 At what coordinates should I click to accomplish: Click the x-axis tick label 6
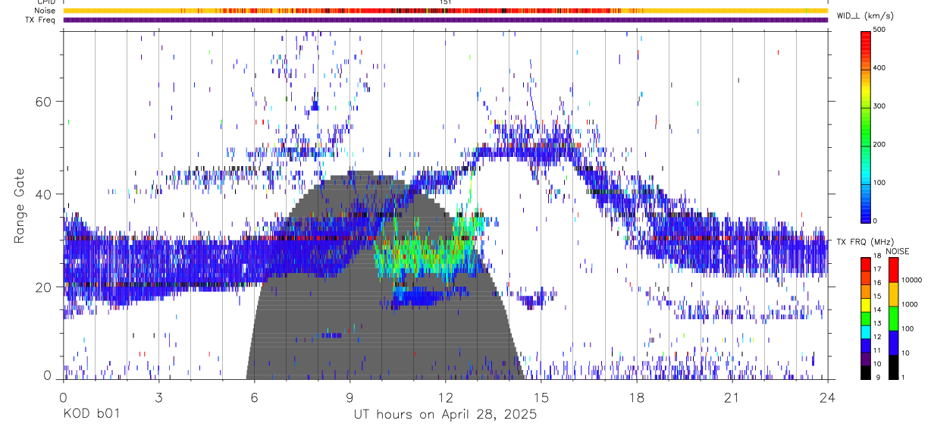coord(254,397)
